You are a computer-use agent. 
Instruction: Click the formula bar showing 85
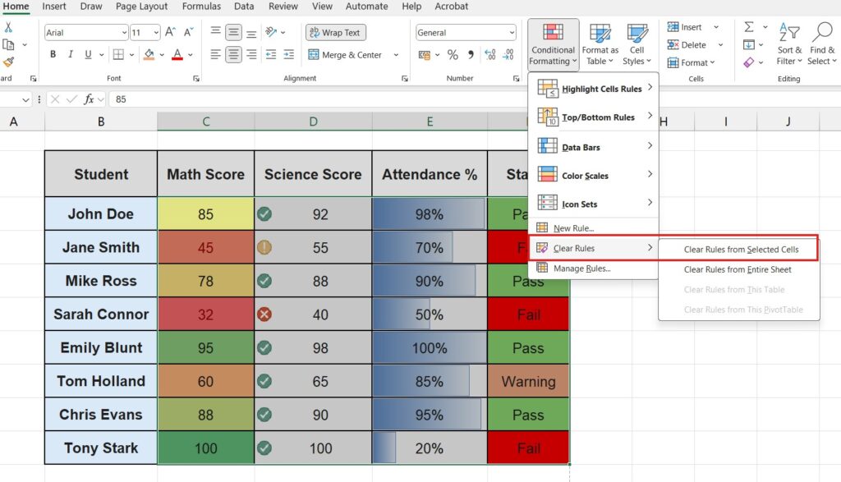329,99
